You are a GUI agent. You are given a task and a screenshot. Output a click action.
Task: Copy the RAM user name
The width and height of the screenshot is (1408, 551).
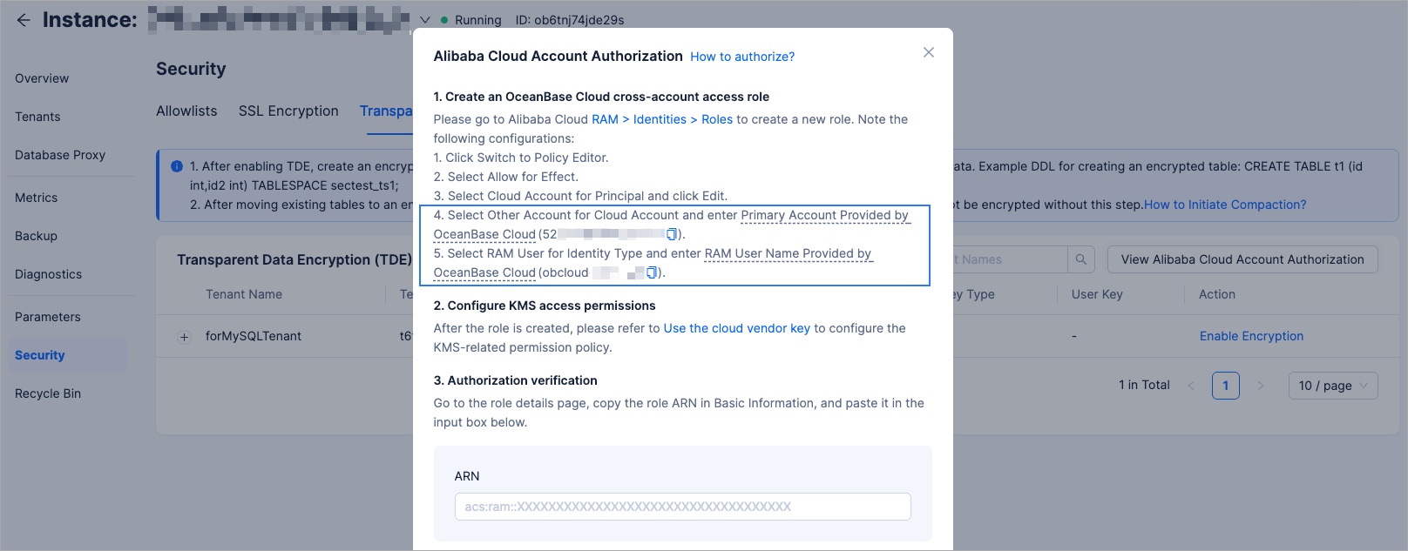click(652, 272)
